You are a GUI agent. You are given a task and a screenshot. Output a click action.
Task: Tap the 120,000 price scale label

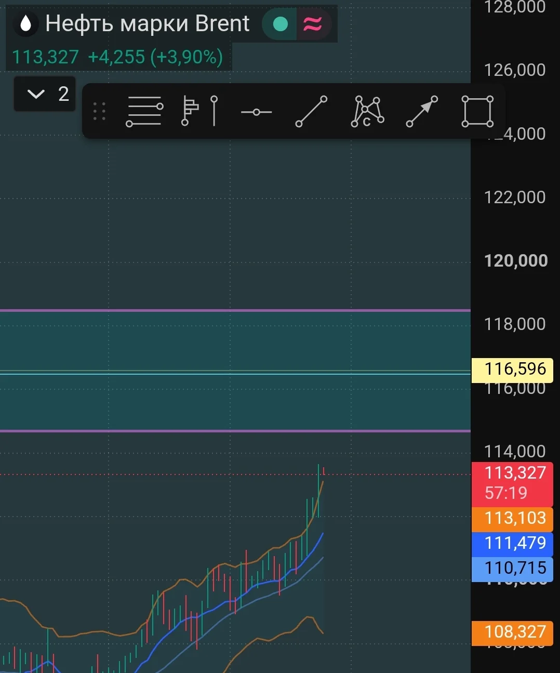tap(516, 260)
